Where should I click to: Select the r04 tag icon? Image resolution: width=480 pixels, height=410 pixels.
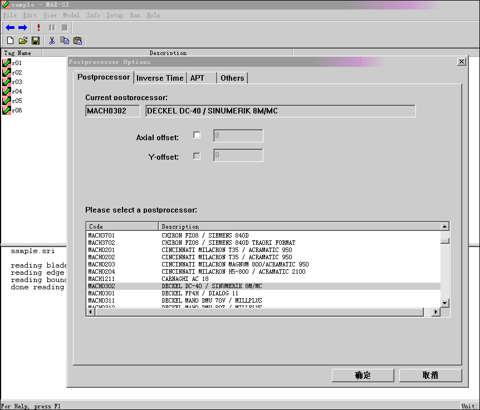click(x=7, y=91)
